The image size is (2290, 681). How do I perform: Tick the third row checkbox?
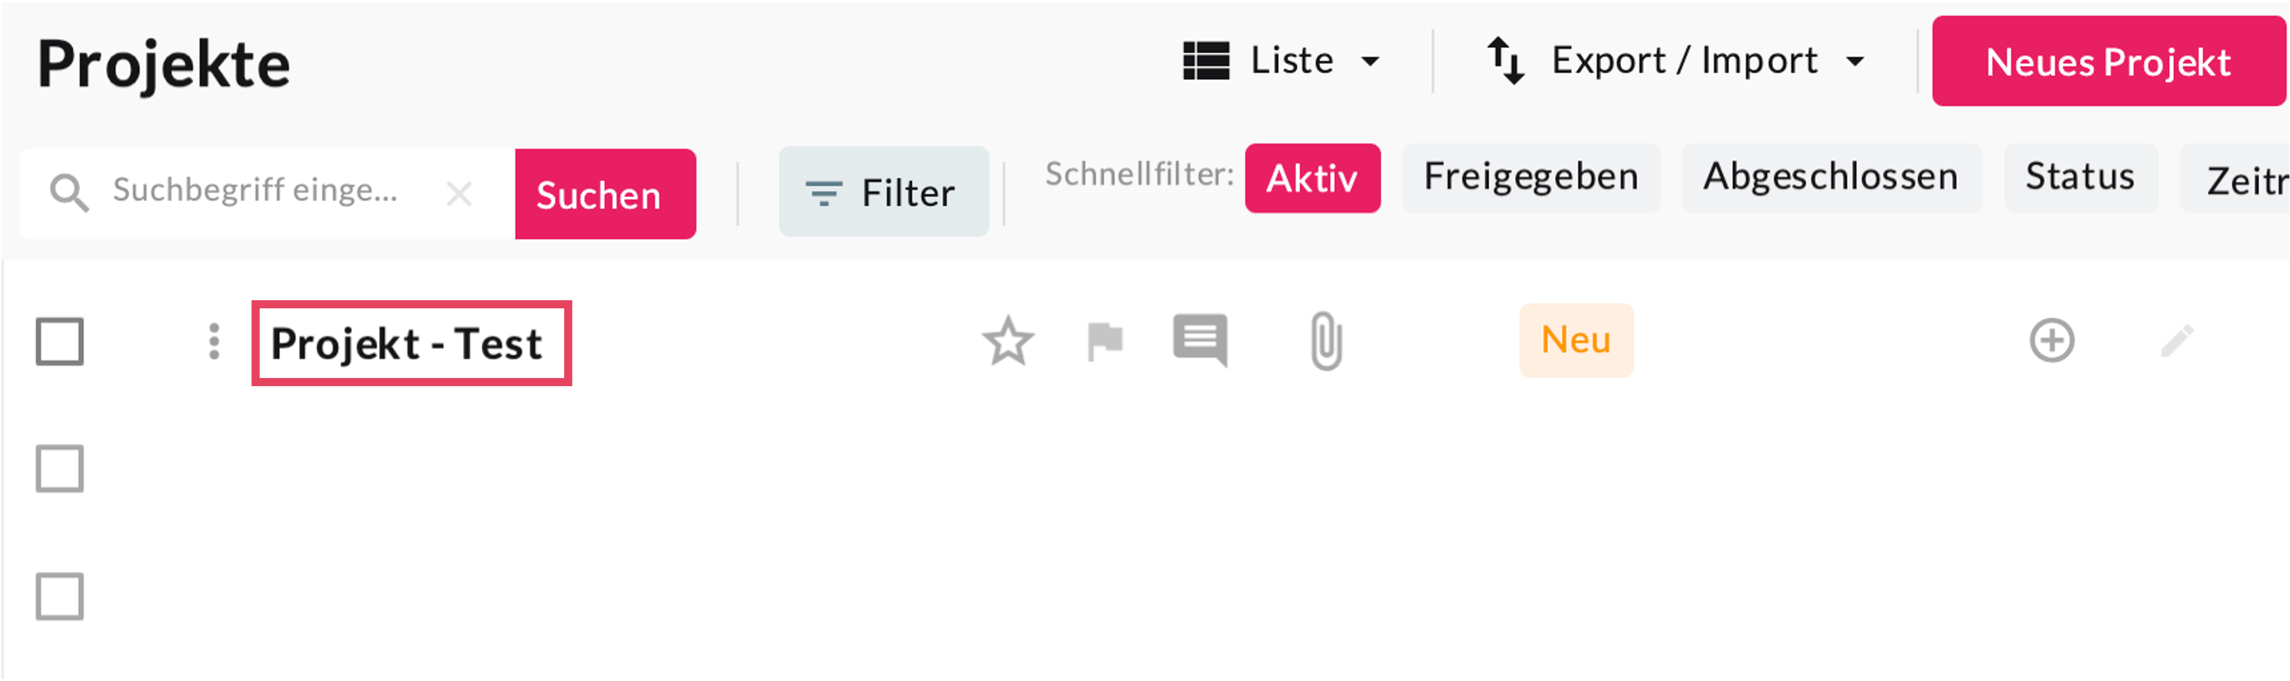tap(60, 596)
